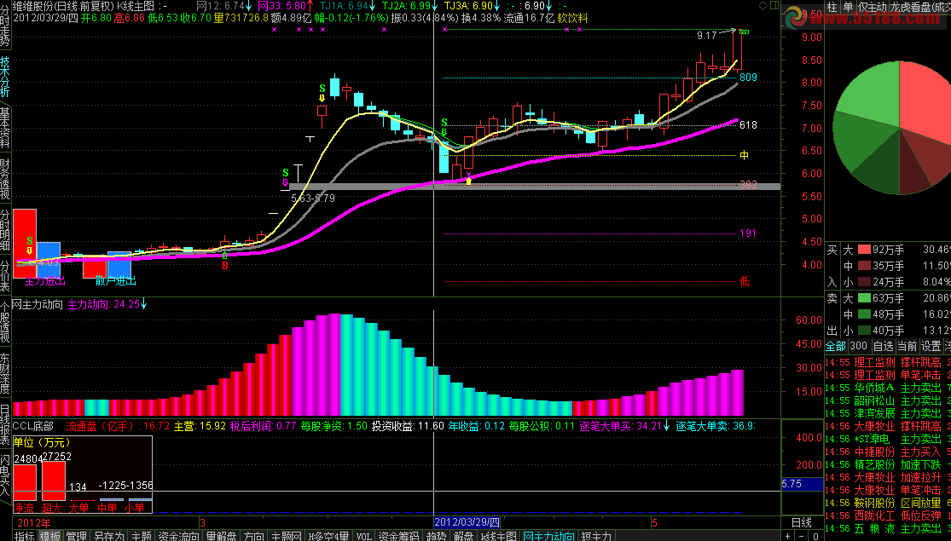Click the 鞍钢股份 区间放量 alert row
Screen dimensions: 951x541
click(888, 502)
